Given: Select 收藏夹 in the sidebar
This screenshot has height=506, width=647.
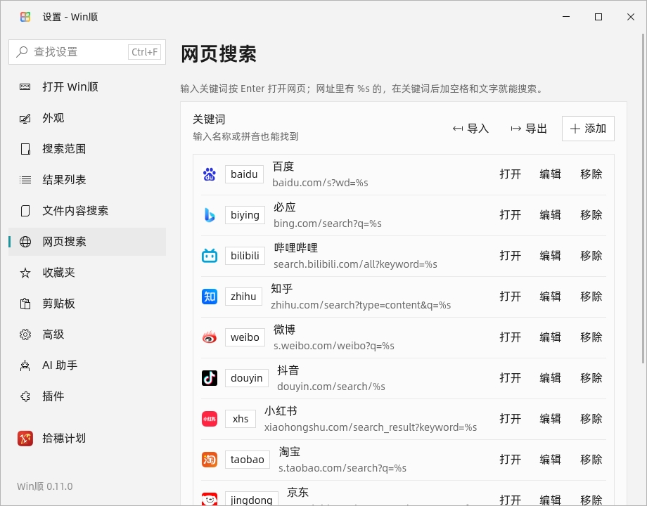Looking at the screenshot, I should click(x=87, y=273).
